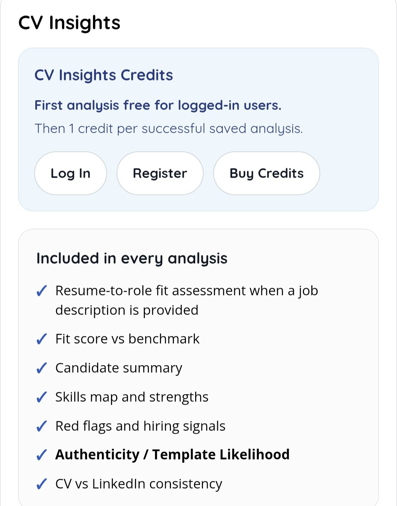Click the CV Insights Credits card title

click(x=103, y=75)
